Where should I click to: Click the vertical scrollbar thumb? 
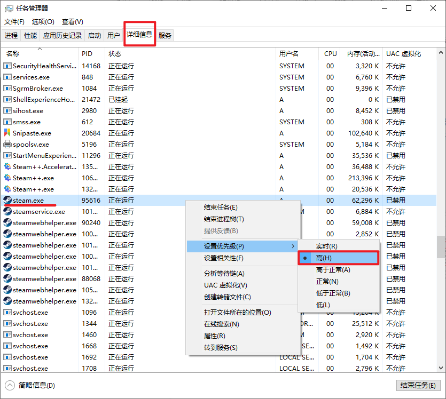[441, 248]
